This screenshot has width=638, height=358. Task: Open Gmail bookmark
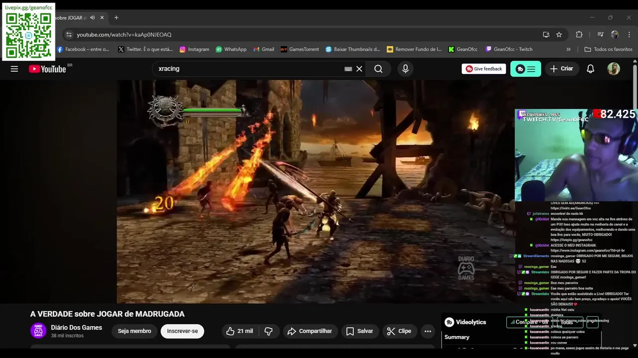pos(264,49)
